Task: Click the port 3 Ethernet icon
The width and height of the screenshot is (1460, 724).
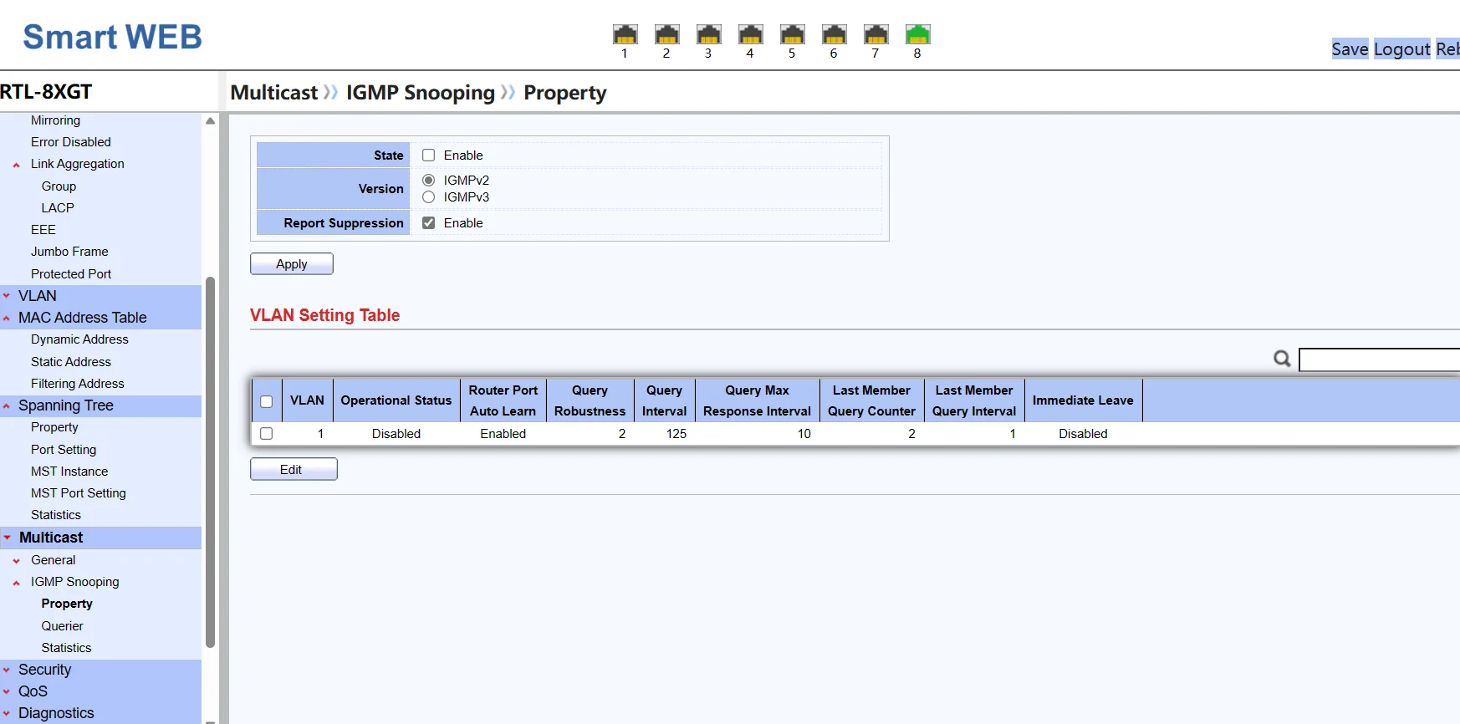Action: 708,34
